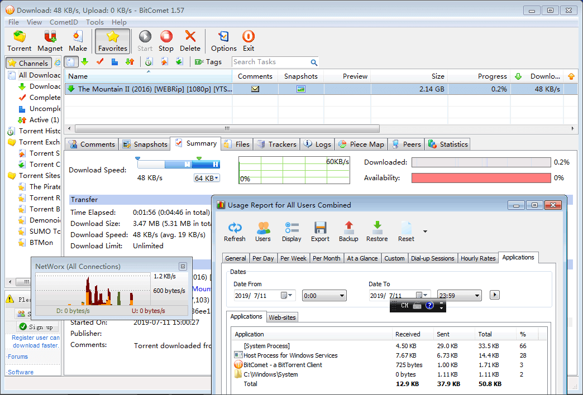The height and width of the screenshot is (395, 583).
Task: Click the Exit icon in BitComet toolbar
Action: (x=249, y=41)
